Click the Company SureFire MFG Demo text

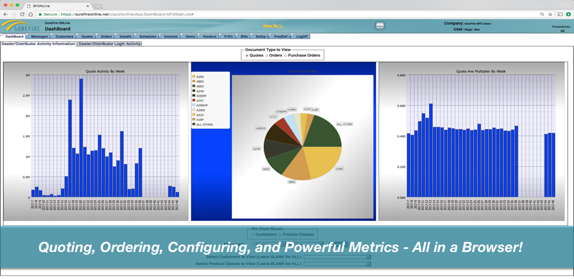pos(468,23)
